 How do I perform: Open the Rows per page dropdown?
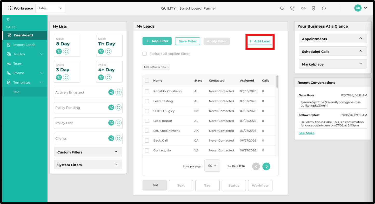click(x=212, y=166)
